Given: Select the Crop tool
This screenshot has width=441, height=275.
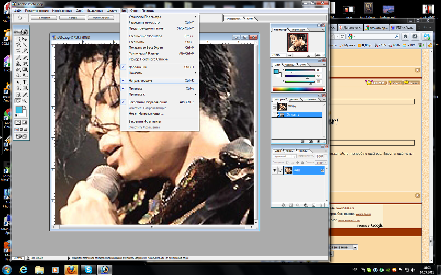Looking at the screenshot, I should 18,50.
